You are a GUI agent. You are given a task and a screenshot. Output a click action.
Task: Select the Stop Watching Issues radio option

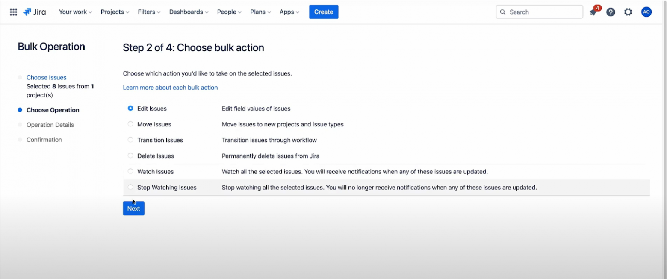pyautogui.click(x=130, y=188)
